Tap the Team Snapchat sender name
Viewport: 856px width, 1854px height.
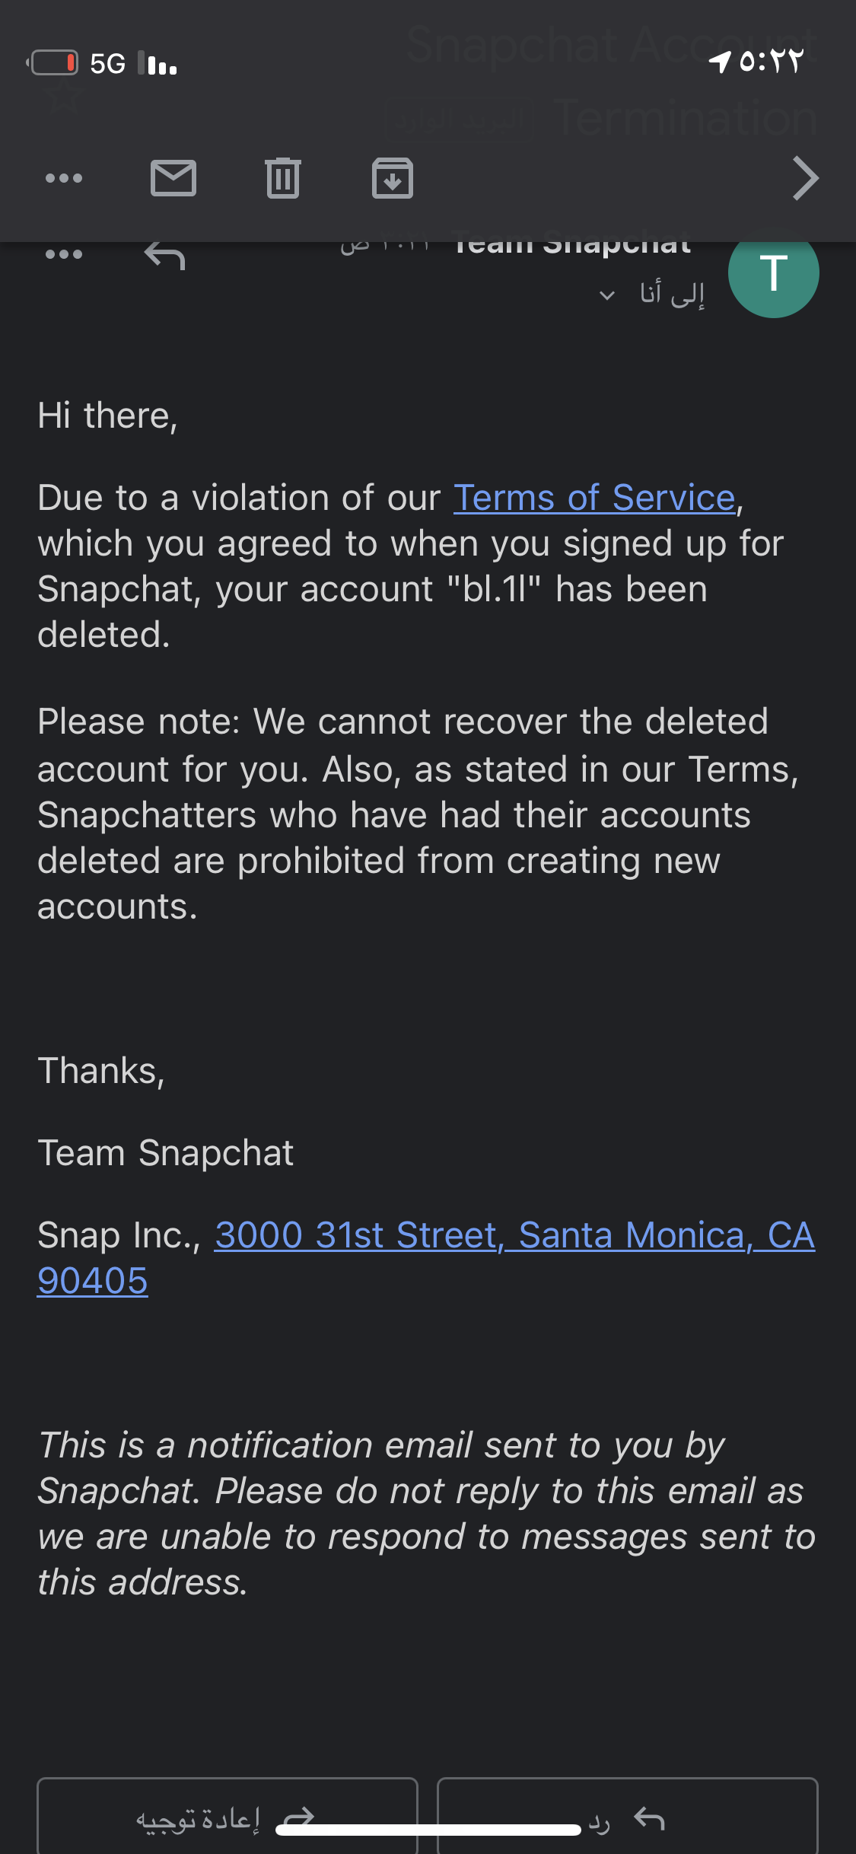coord(572,244)
